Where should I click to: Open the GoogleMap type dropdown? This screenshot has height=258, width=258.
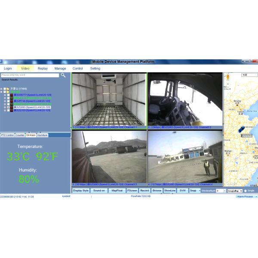click(240, 190)
